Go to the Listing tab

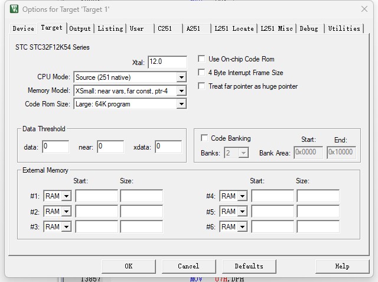pos(110,28)
